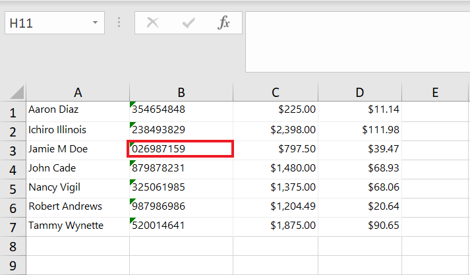Expand the Name Box dropdown arrow
Screen dimensions: 470x275
pos(95,23)
